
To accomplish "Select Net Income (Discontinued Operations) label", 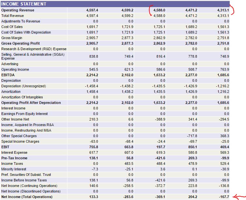I will click(x=31, y=192).
